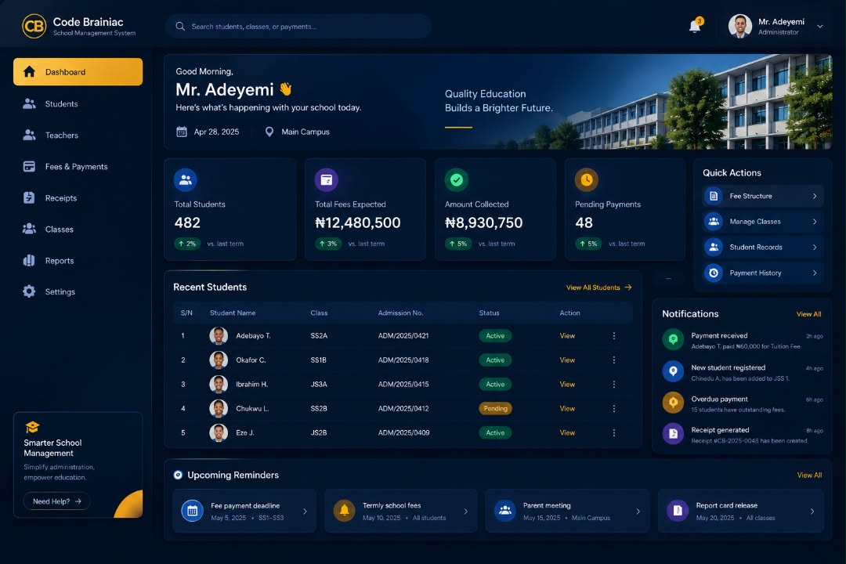Open the Classes sidebar item
The width and height of the screenshot is (846, 564).
[x=78, y=229]
